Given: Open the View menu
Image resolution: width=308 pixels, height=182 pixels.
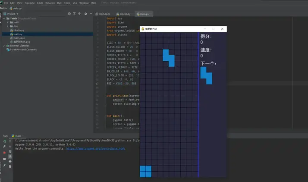Looking at the screenshot, I should point(20,3).
